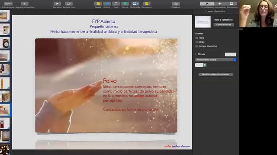277x155 pixels.
Task: Click the 'Layout diapositiva' panel header
Action: [216, 11]
